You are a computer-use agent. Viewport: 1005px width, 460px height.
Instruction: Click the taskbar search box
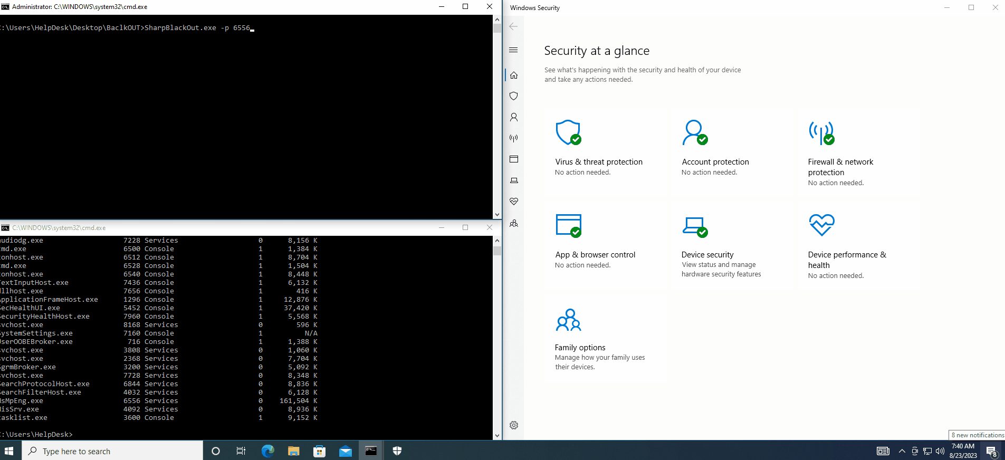(x=112, y=451)
